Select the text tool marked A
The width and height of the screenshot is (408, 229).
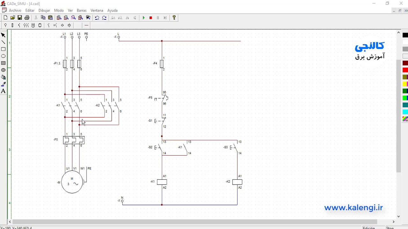(x=3, y=91)
